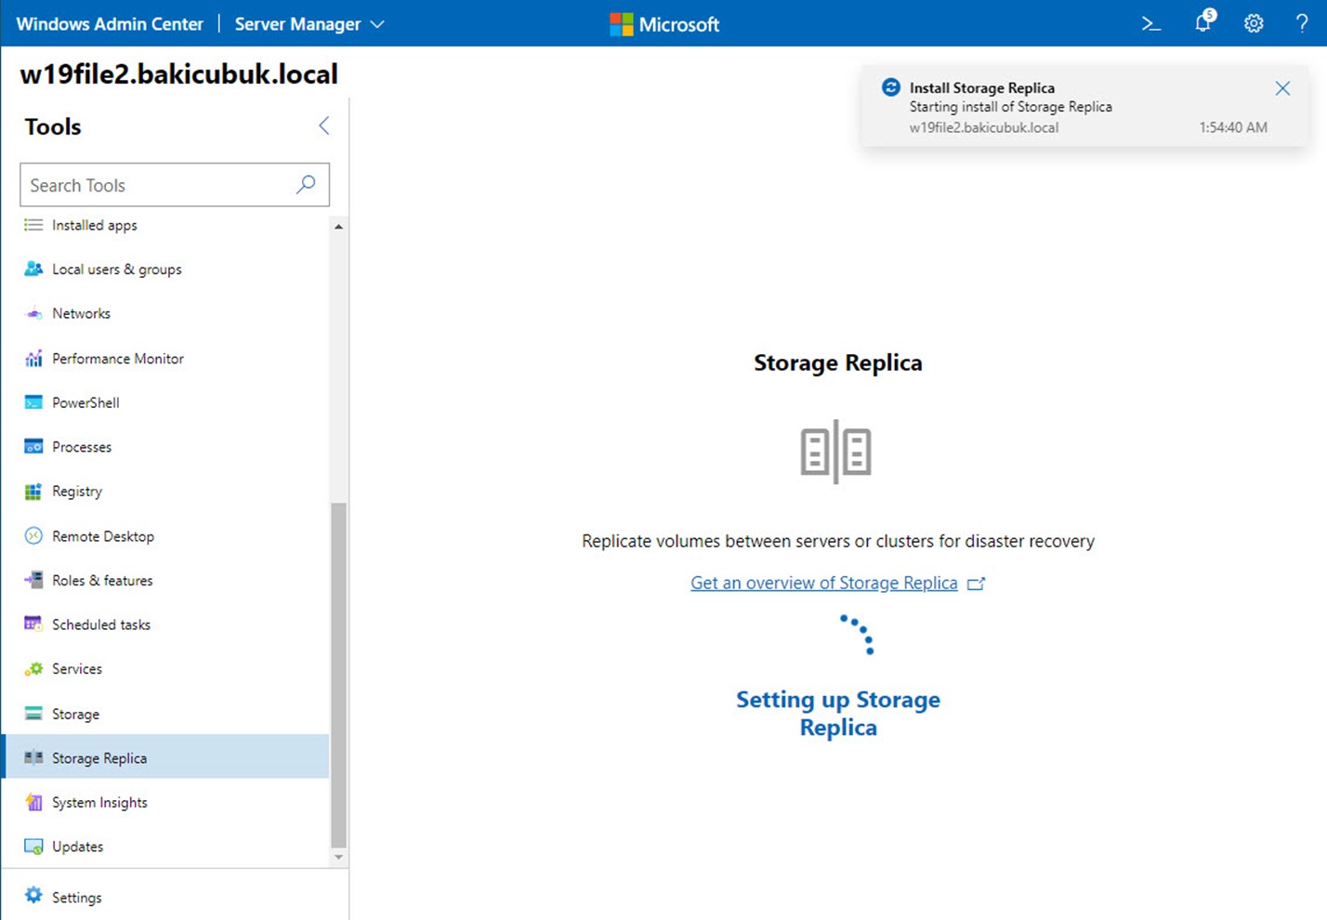
Task: Click the PowerShell tool icon in sidebar
Action: coord(33,402)
